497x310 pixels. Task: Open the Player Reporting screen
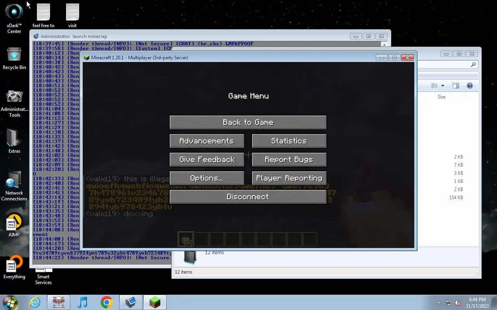click(x=289, y=178)
